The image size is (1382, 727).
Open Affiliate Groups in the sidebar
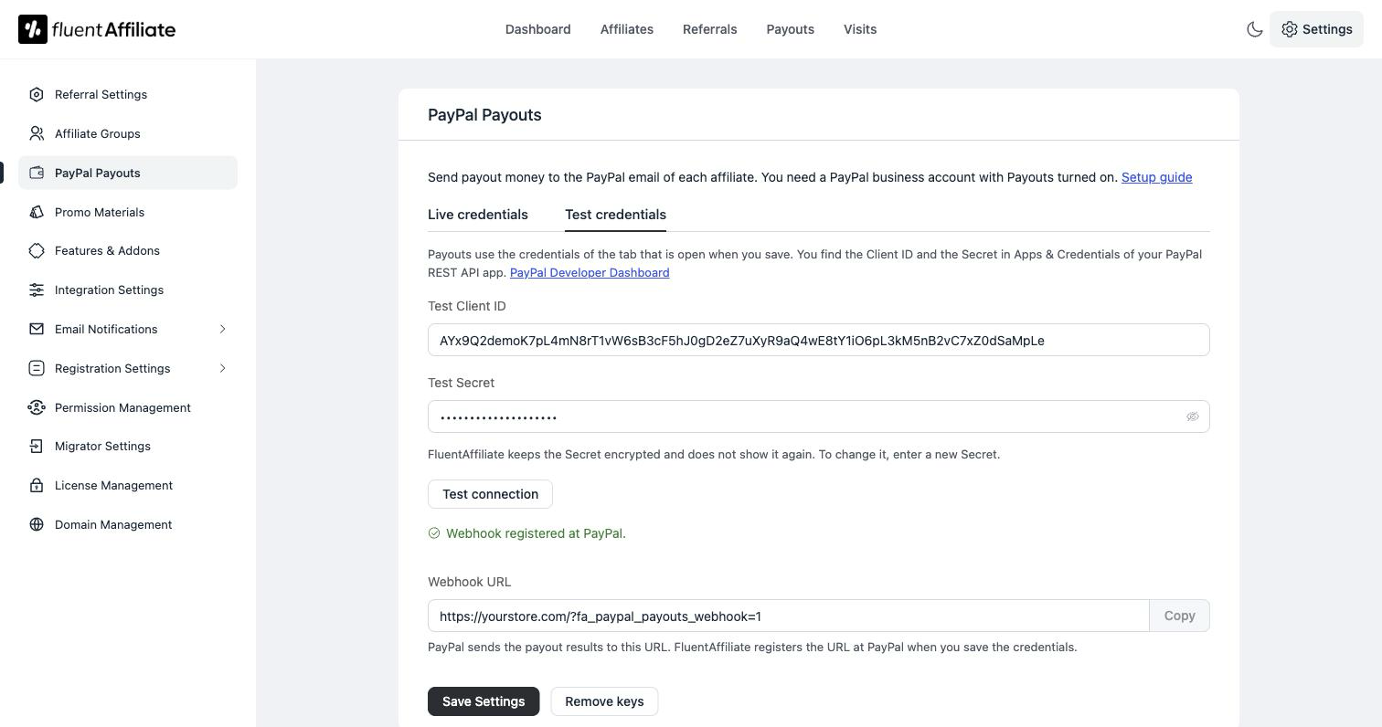(x=128, y=133)
